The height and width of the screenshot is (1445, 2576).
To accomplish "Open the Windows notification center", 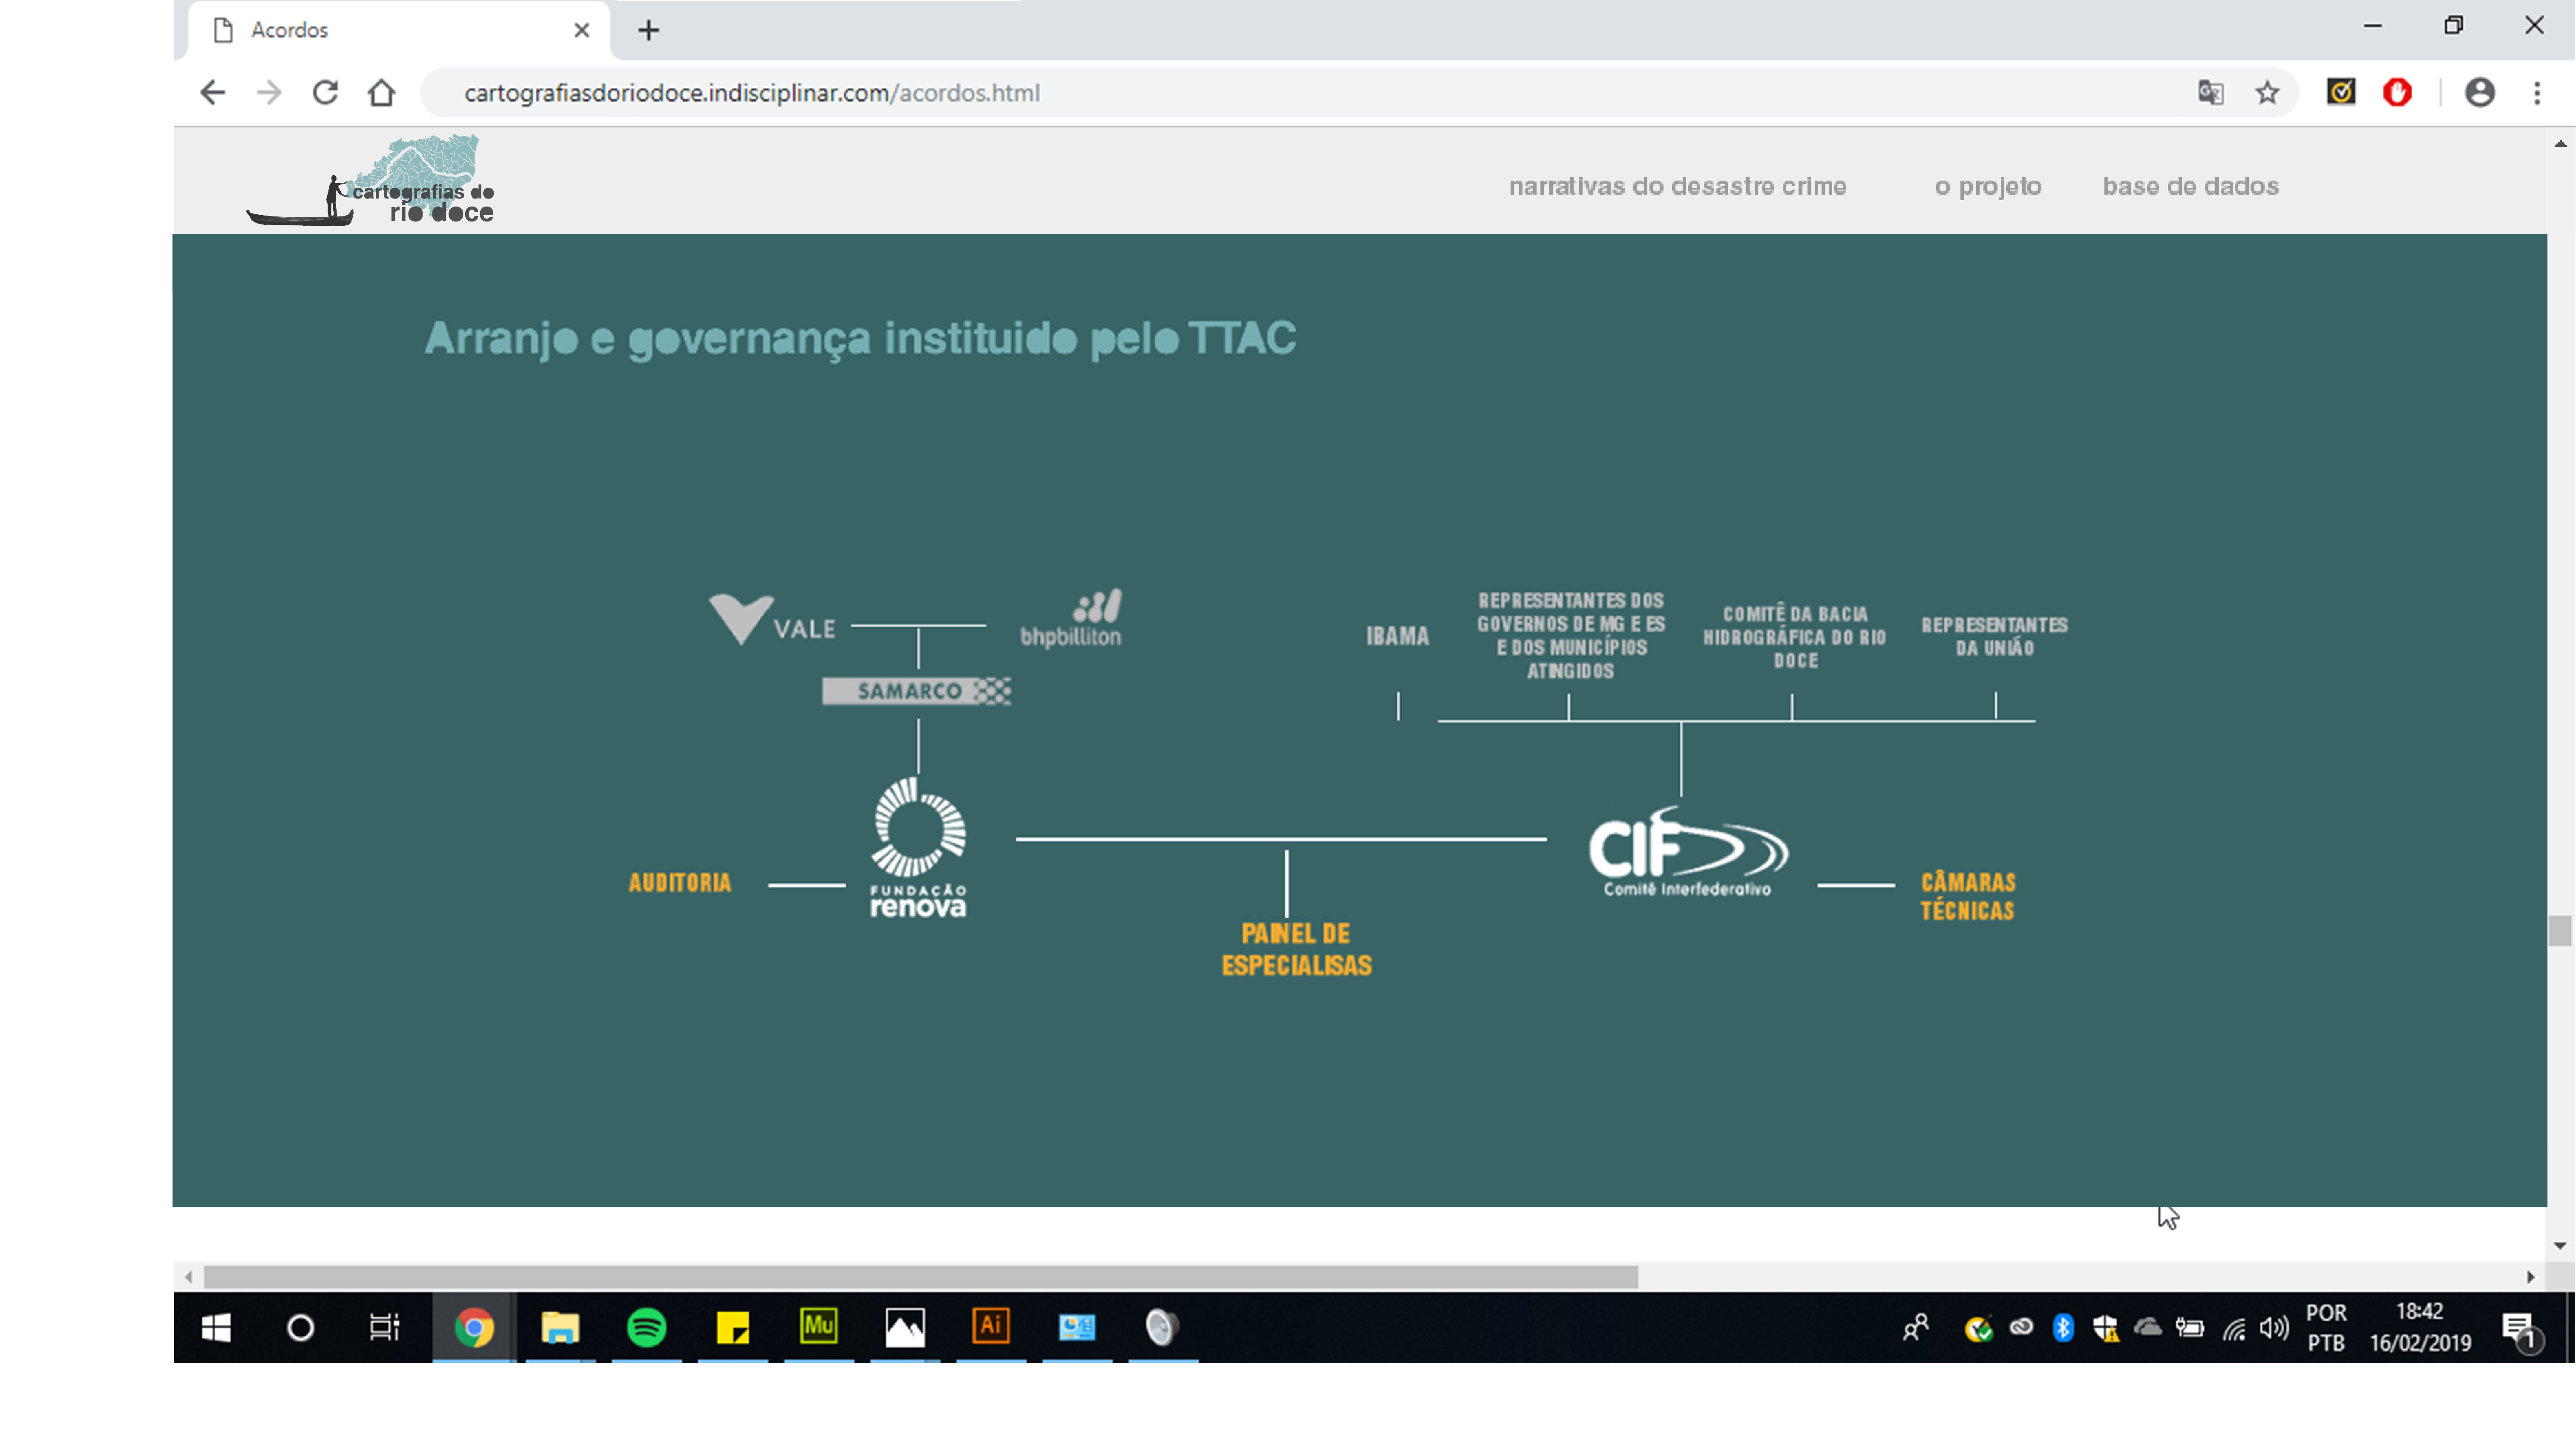I will (2518, 1329).
